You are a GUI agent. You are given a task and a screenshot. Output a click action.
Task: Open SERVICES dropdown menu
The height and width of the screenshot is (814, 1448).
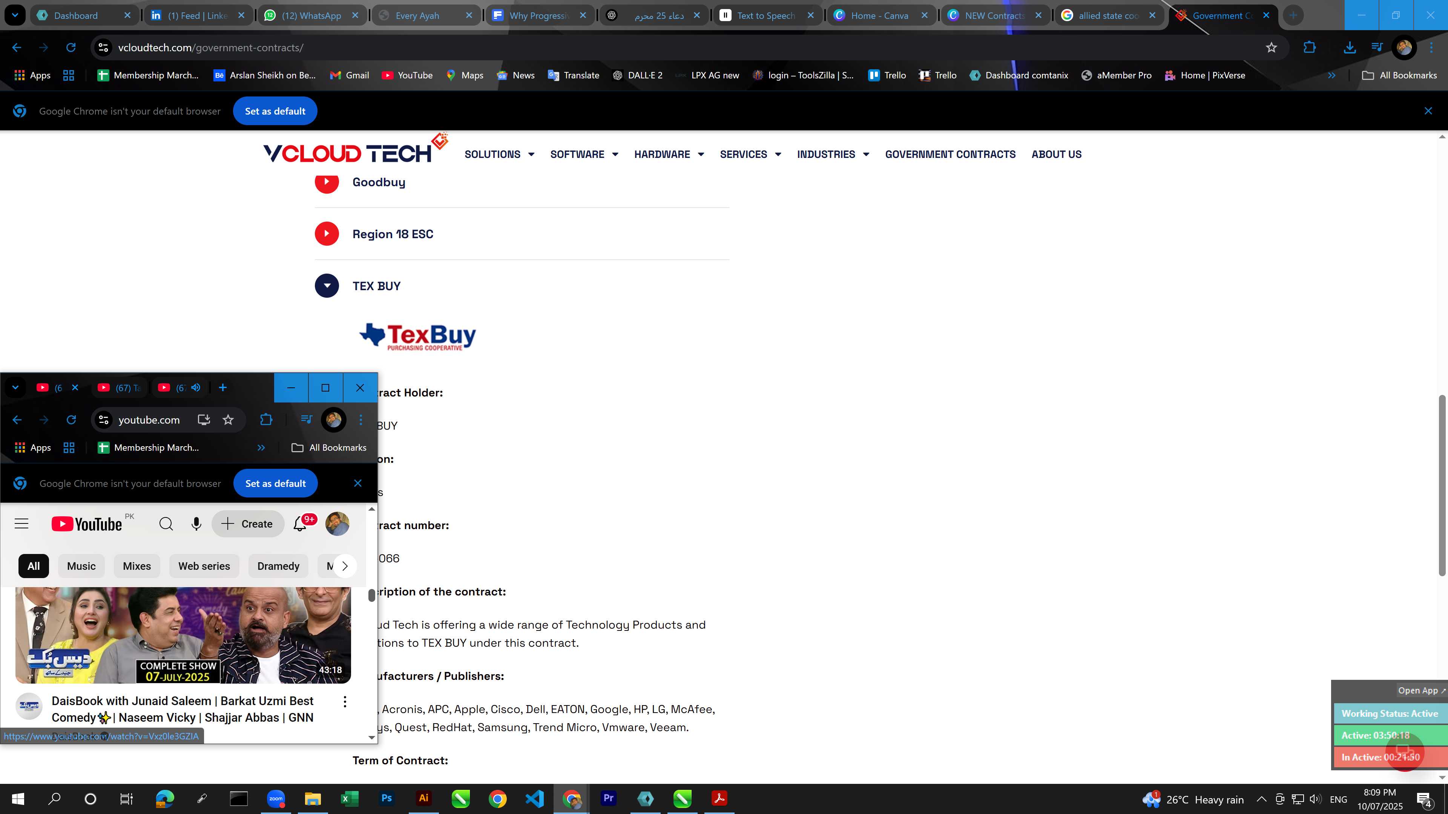point(750,155)
